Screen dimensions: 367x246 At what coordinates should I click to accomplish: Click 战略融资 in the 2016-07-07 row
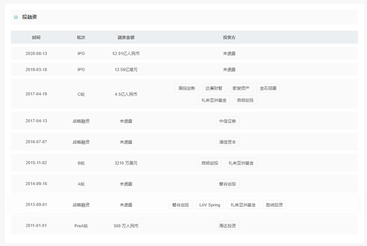point(81,142)
